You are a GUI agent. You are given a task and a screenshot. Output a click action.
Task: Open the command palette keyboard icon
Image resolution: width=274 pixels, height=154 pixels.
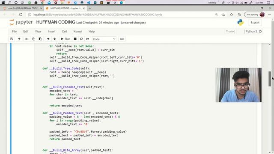click(122, 39)
